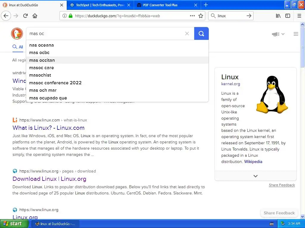Close the PDF Converter Tool Plus tab
The width and height of the screenshot is (305, 228).
pyautogui.click(x=196, y=5)
